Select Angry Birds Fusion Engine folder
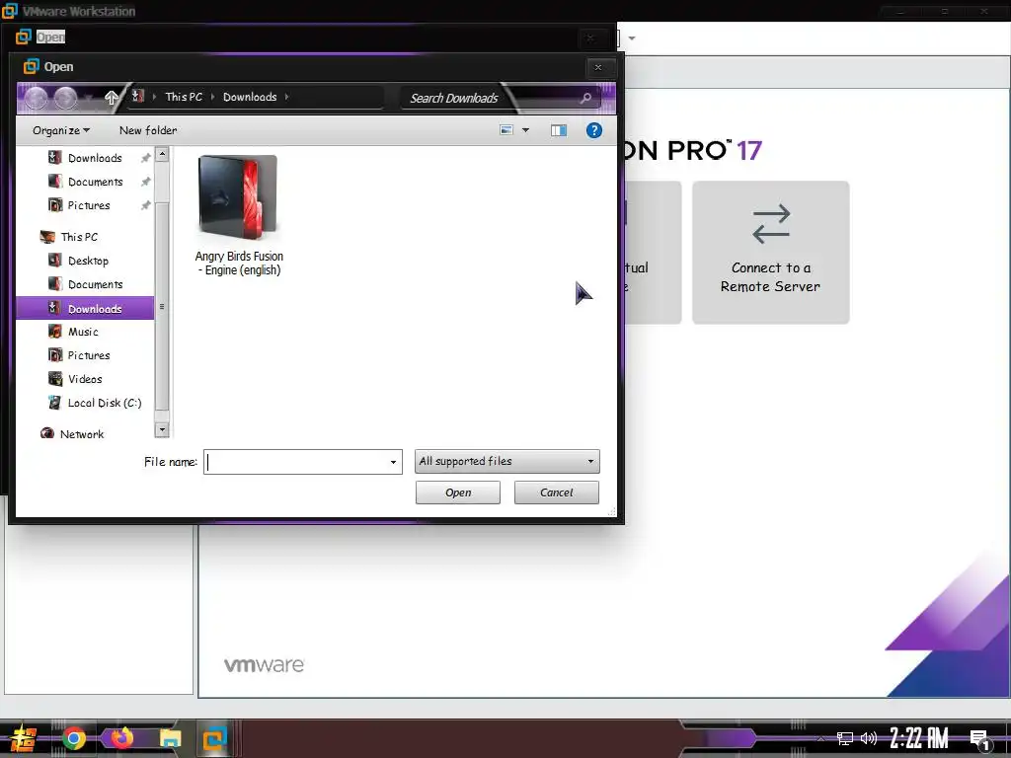The height and width of the screenshot is (758, 1011). pyautogui.click(x=239, y=216)
